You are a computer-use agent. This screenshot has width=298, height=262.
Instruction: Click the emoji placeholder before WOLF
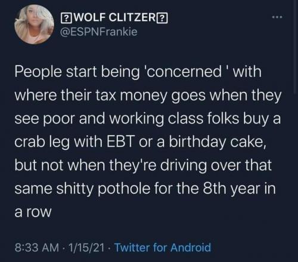point(66,19)
